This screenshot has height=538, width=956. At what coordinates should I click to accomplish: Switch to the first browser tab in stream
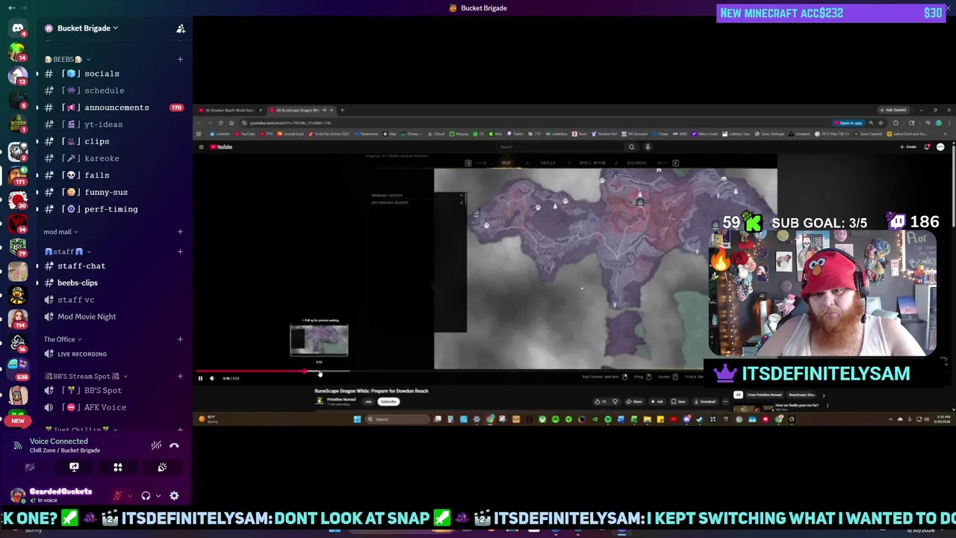pyautogui.click(x=229, y=111)
